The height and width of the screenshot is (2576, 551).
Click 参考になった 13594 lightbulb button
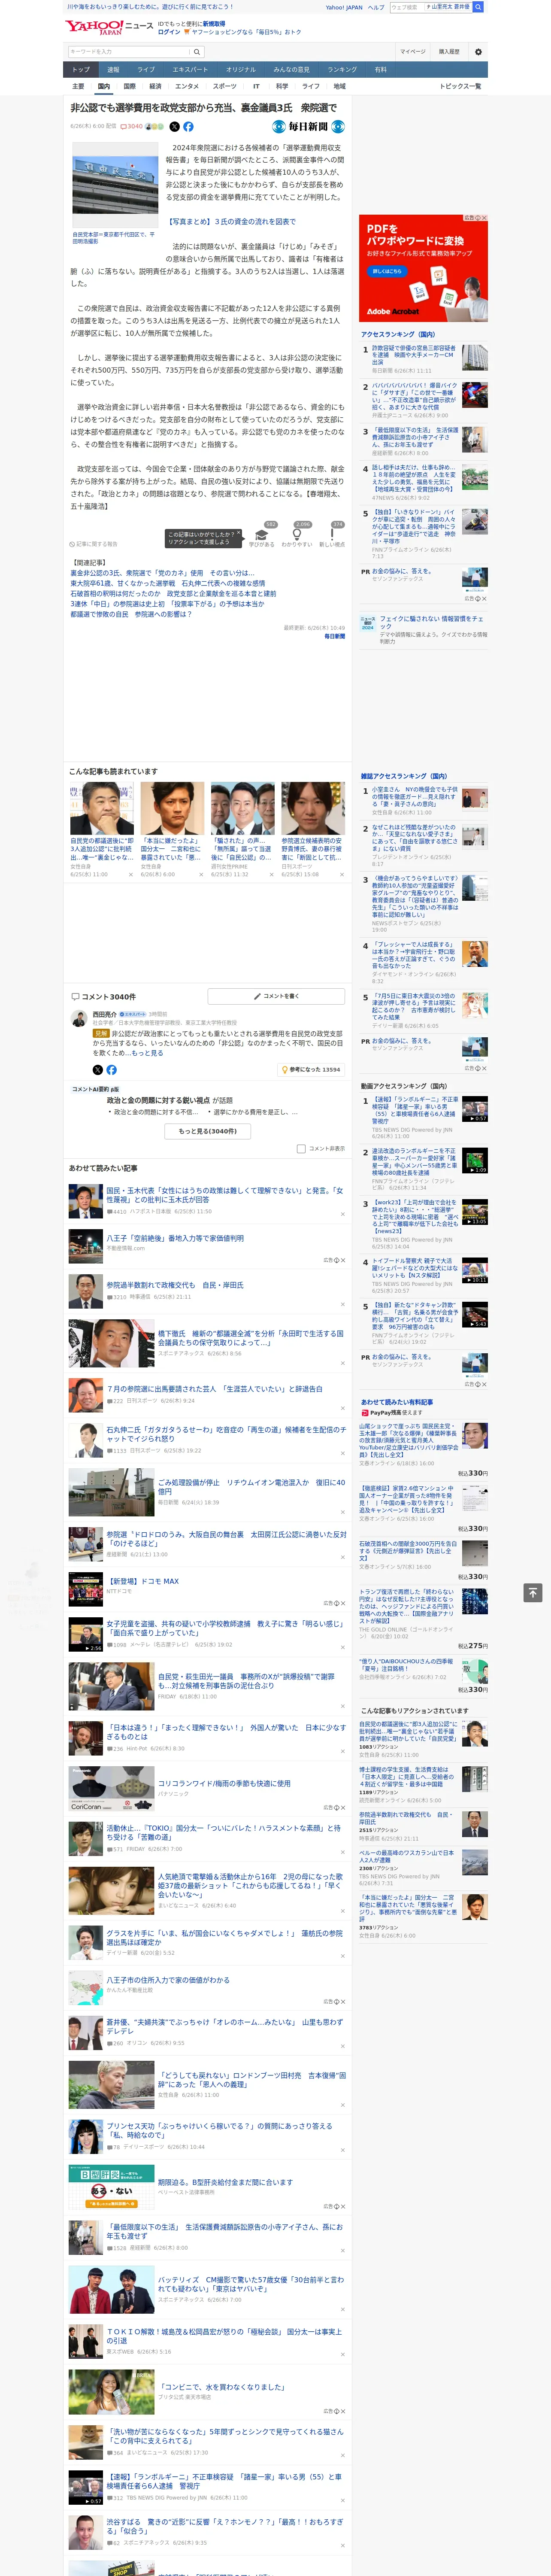311,1069
